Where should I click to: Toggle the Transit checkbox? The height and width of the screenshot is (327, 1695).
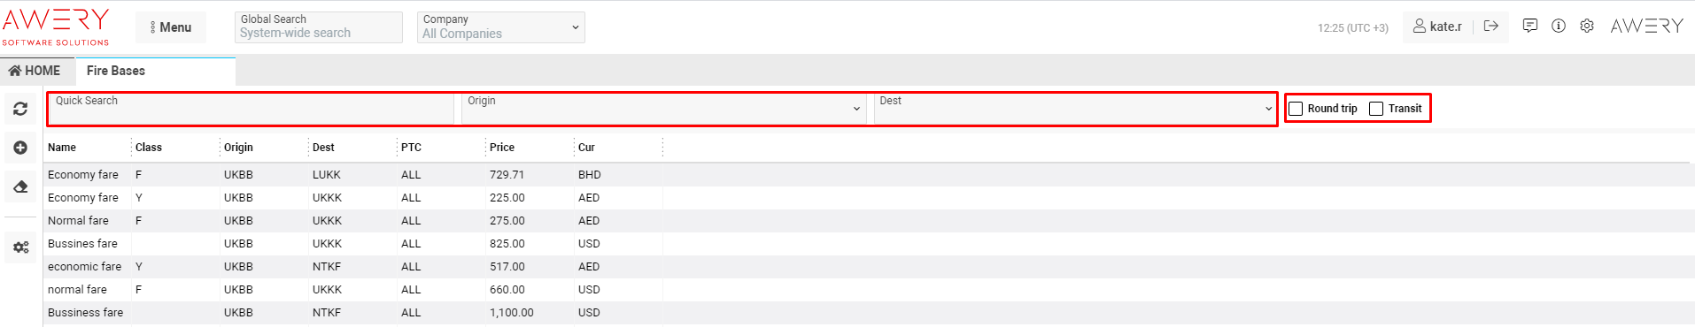[1376, 109]
